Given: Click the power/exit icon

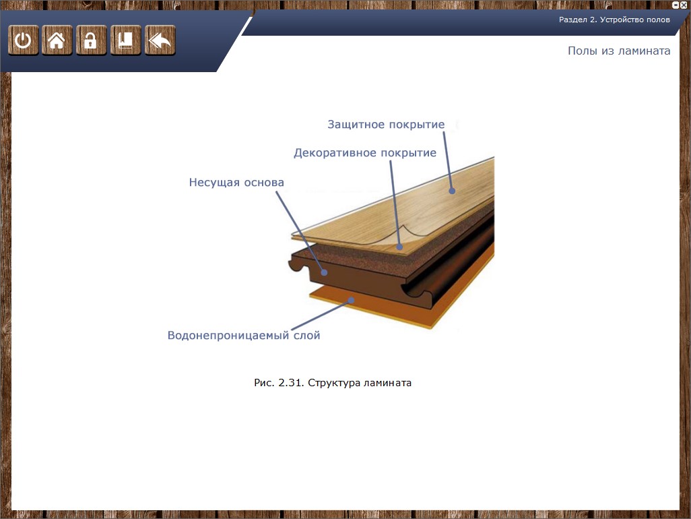Looking at the screenshot, I should point(23,40).
